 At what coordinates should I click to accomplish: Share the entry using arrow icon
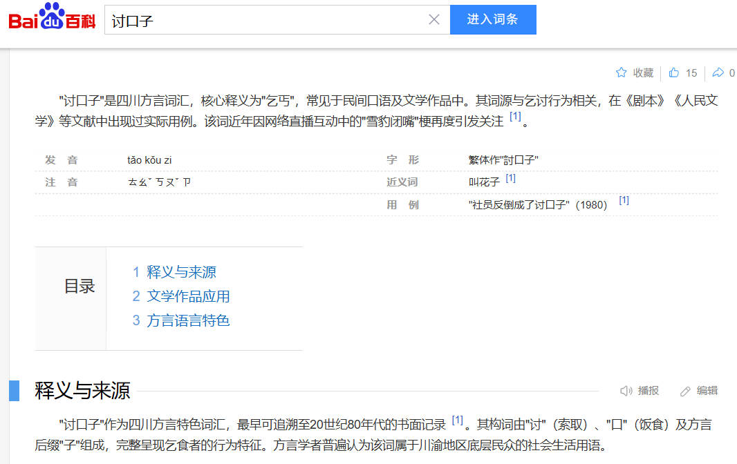click(x=718, y=72)
